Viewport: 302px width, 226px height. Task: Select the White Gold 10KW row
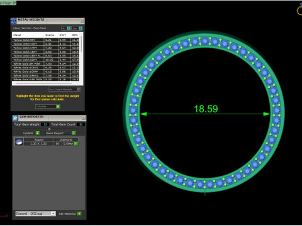(x=46, y=72)
